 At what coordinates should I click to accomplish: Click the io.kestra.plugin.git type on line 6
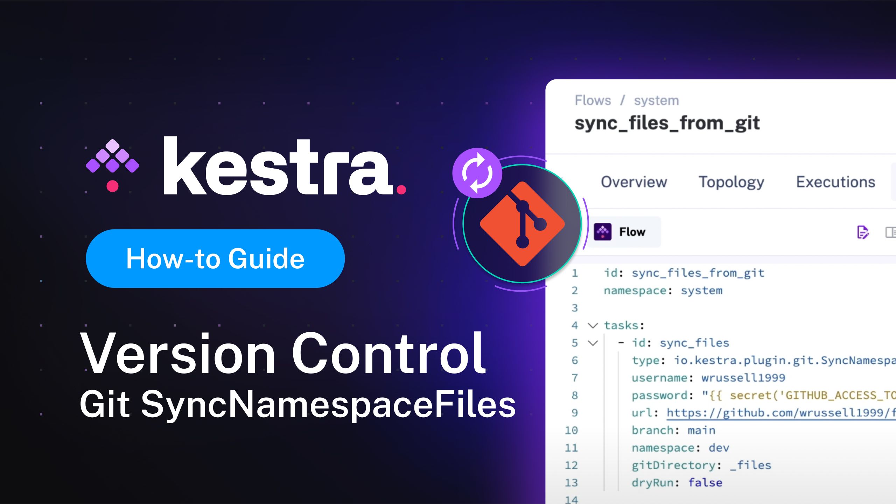785,360
